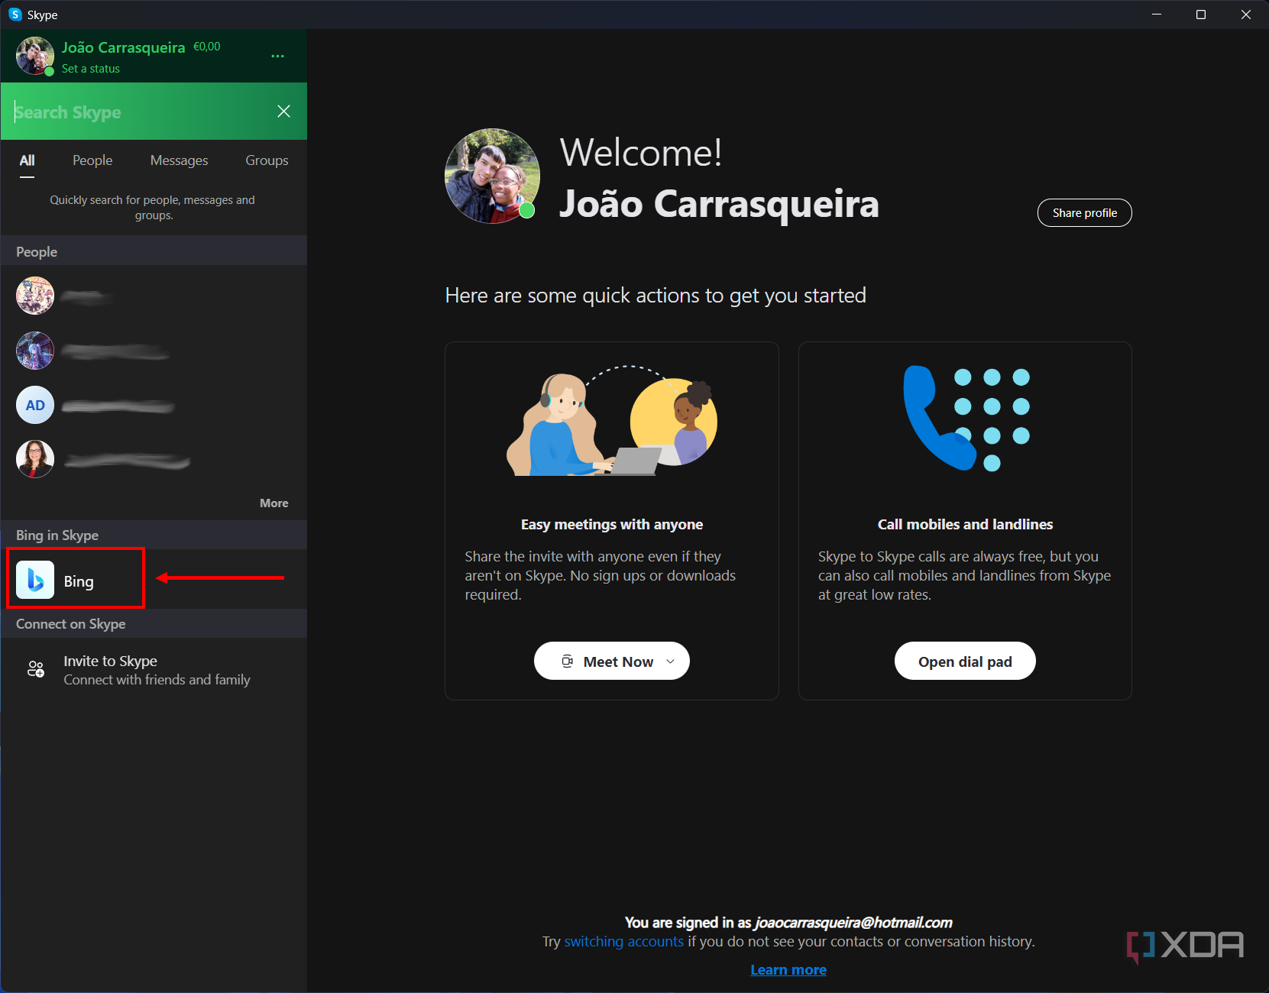Viewport: 1269px width, 993px height.
Task: Click the switching accounts link
Action: (x=623, y=941)
